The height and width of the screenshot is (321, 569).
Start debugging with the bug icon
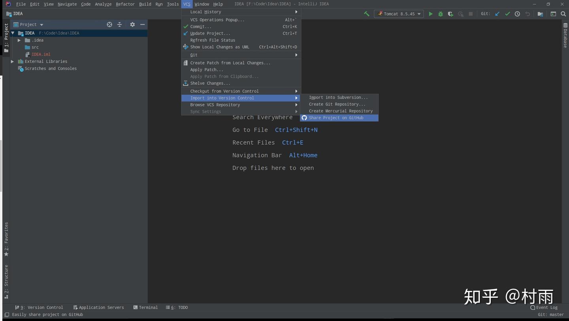440,14
